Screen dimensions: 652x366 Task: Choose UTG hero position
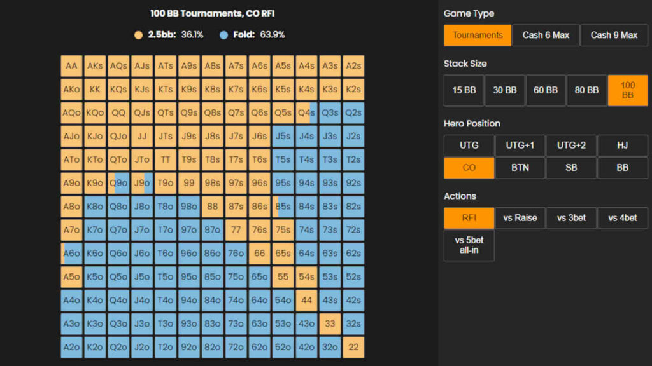[x=469, y=146]
